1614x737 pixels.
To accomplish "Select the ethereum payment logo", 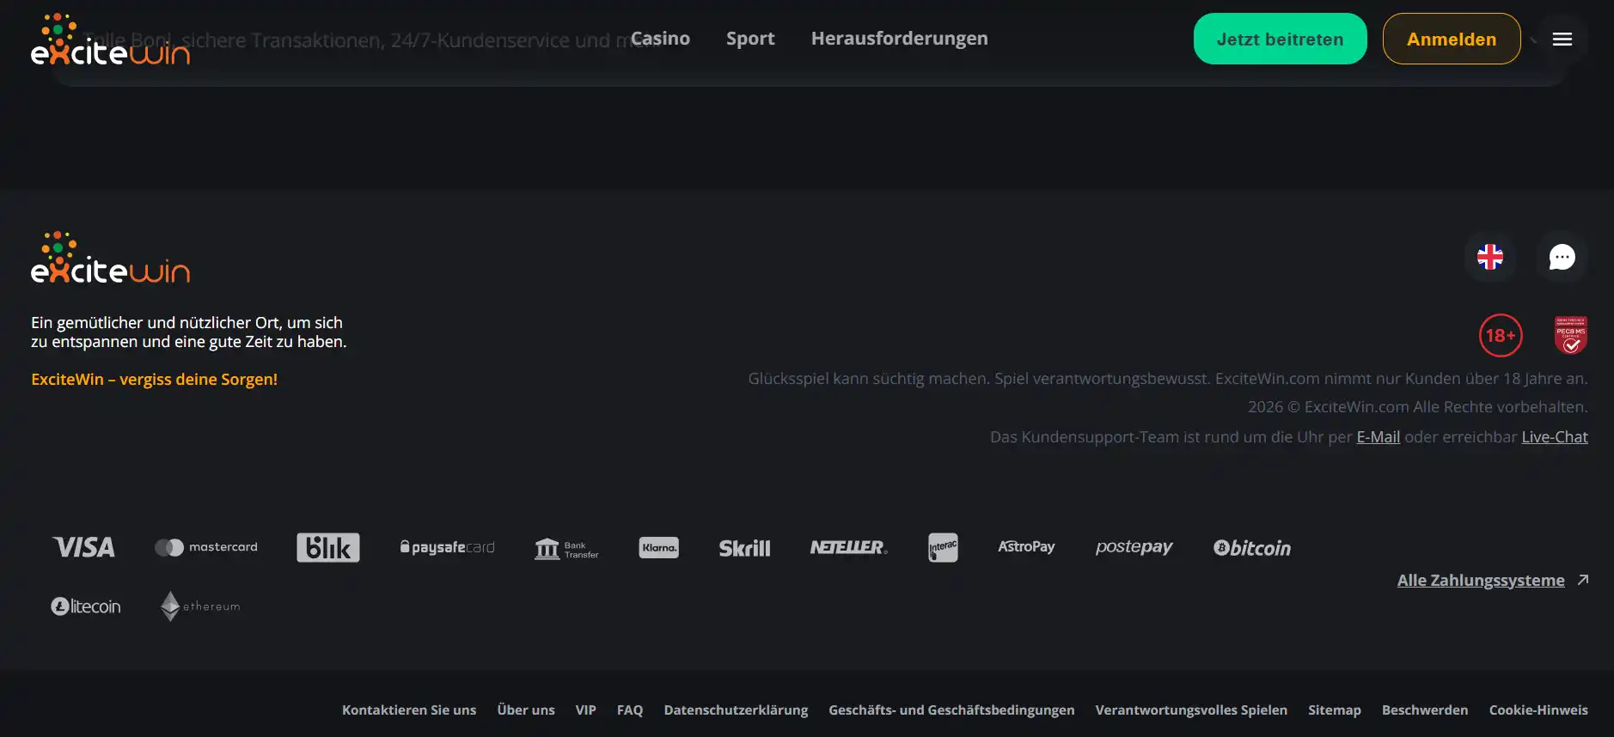I will pyautogui.click(x=200, y=606).
